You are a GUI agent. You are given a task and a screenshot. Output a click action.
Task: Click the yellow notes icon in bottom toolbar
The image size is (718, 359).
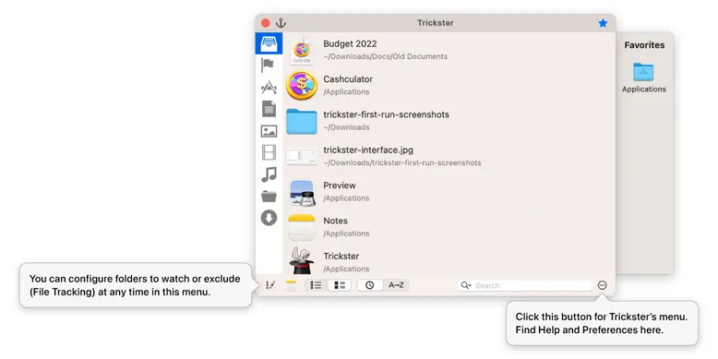291,286
